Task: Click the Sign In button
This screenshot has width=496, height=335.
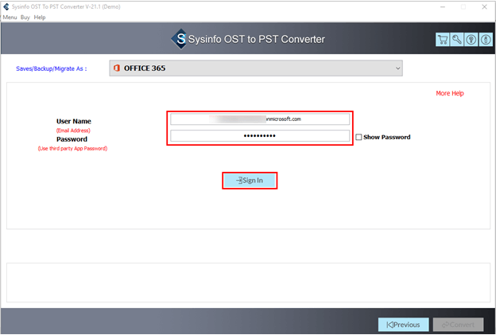Action: click(x=250, y=181)
